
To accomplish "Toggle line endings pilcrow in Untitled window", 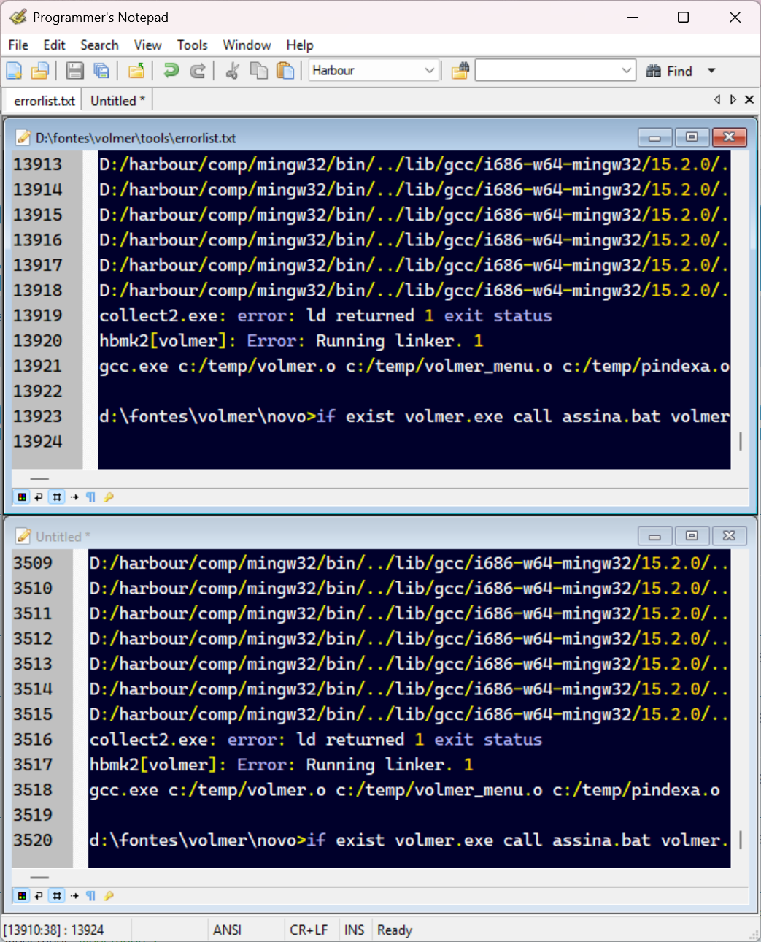I will (90, 896).
